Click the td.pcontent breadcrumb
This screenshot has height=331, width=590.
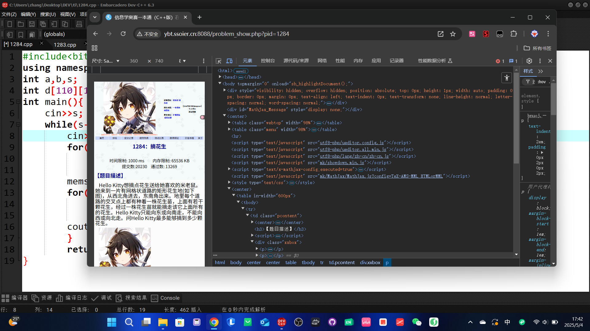click(342, 263)
